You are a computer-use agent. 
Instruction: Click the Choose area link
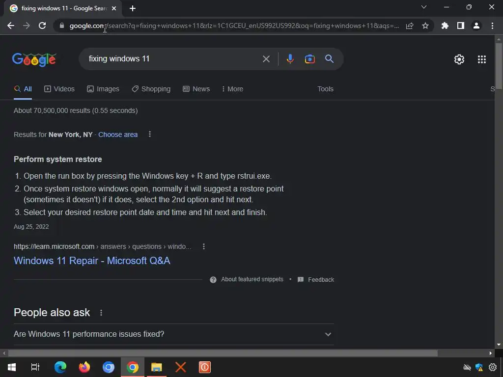click(118, 135)
